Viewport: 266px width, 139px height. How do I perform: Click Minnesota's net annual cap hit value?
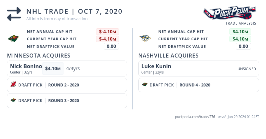[107, 32]
